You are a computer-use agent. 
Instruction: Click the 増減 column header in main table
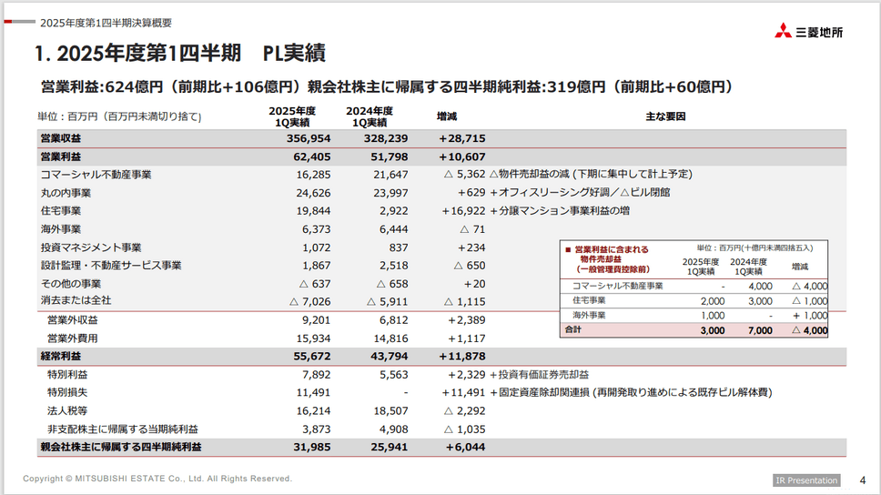447,116
